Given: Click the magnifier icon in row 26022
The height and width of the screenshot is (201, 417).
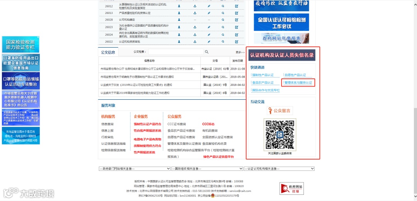Looking at the screenshot, I should click(x=223, y=41).
